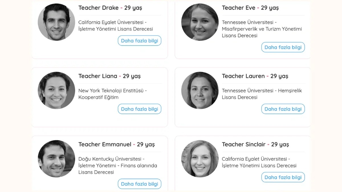Screen dimensions: 342x192
Task: Click the 'Teacher Emmanuel' name heading
Action: tap(105, 144)
